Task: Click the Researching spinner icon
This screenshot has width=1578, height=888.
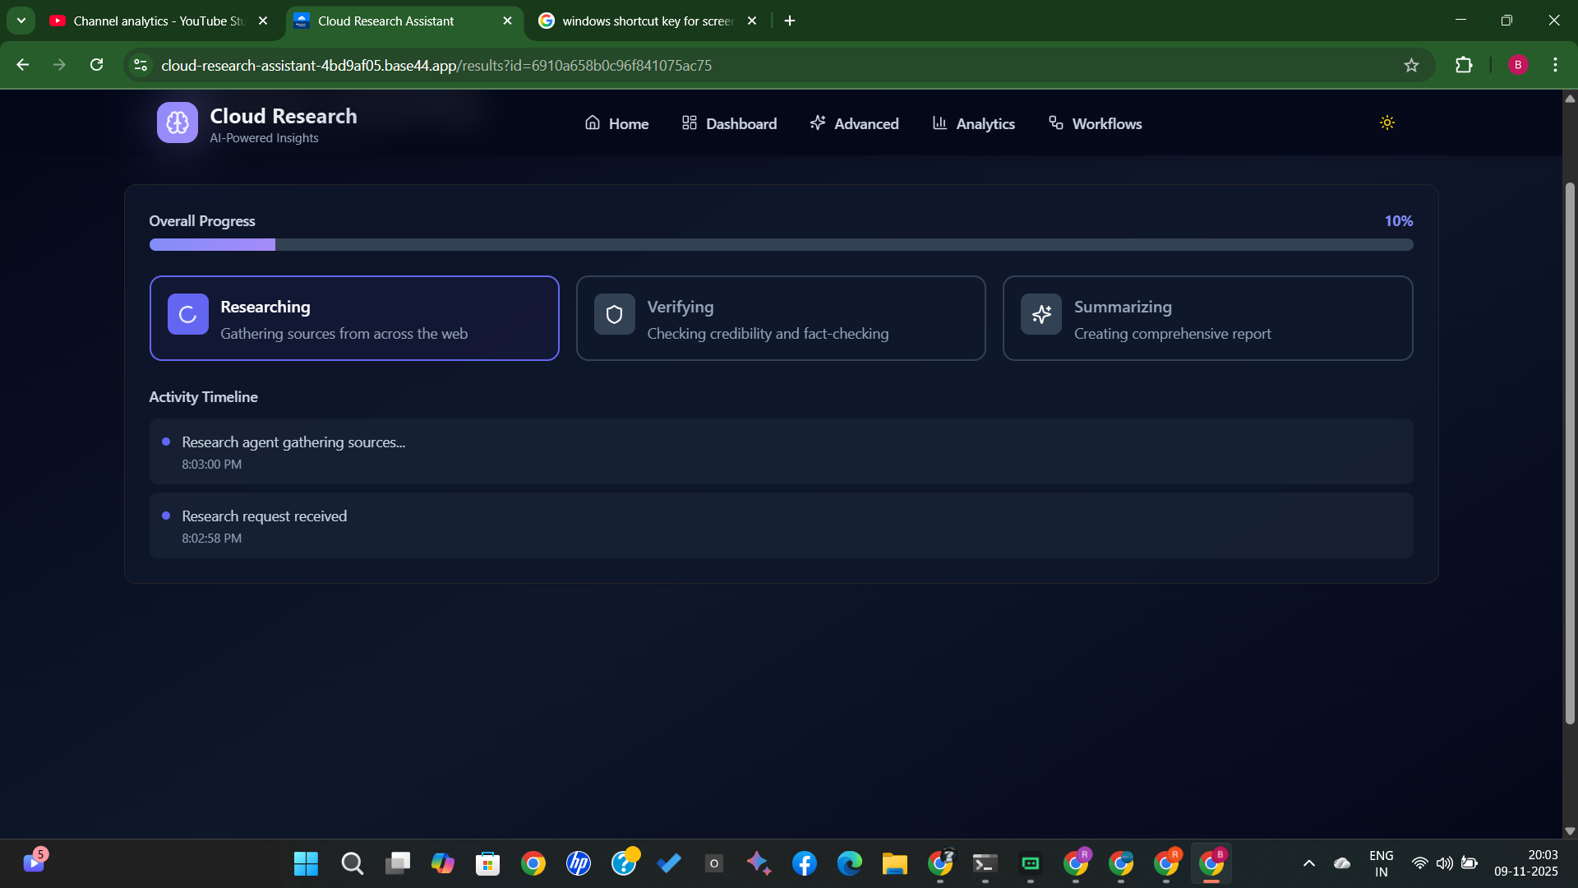Action: [187, 314]
